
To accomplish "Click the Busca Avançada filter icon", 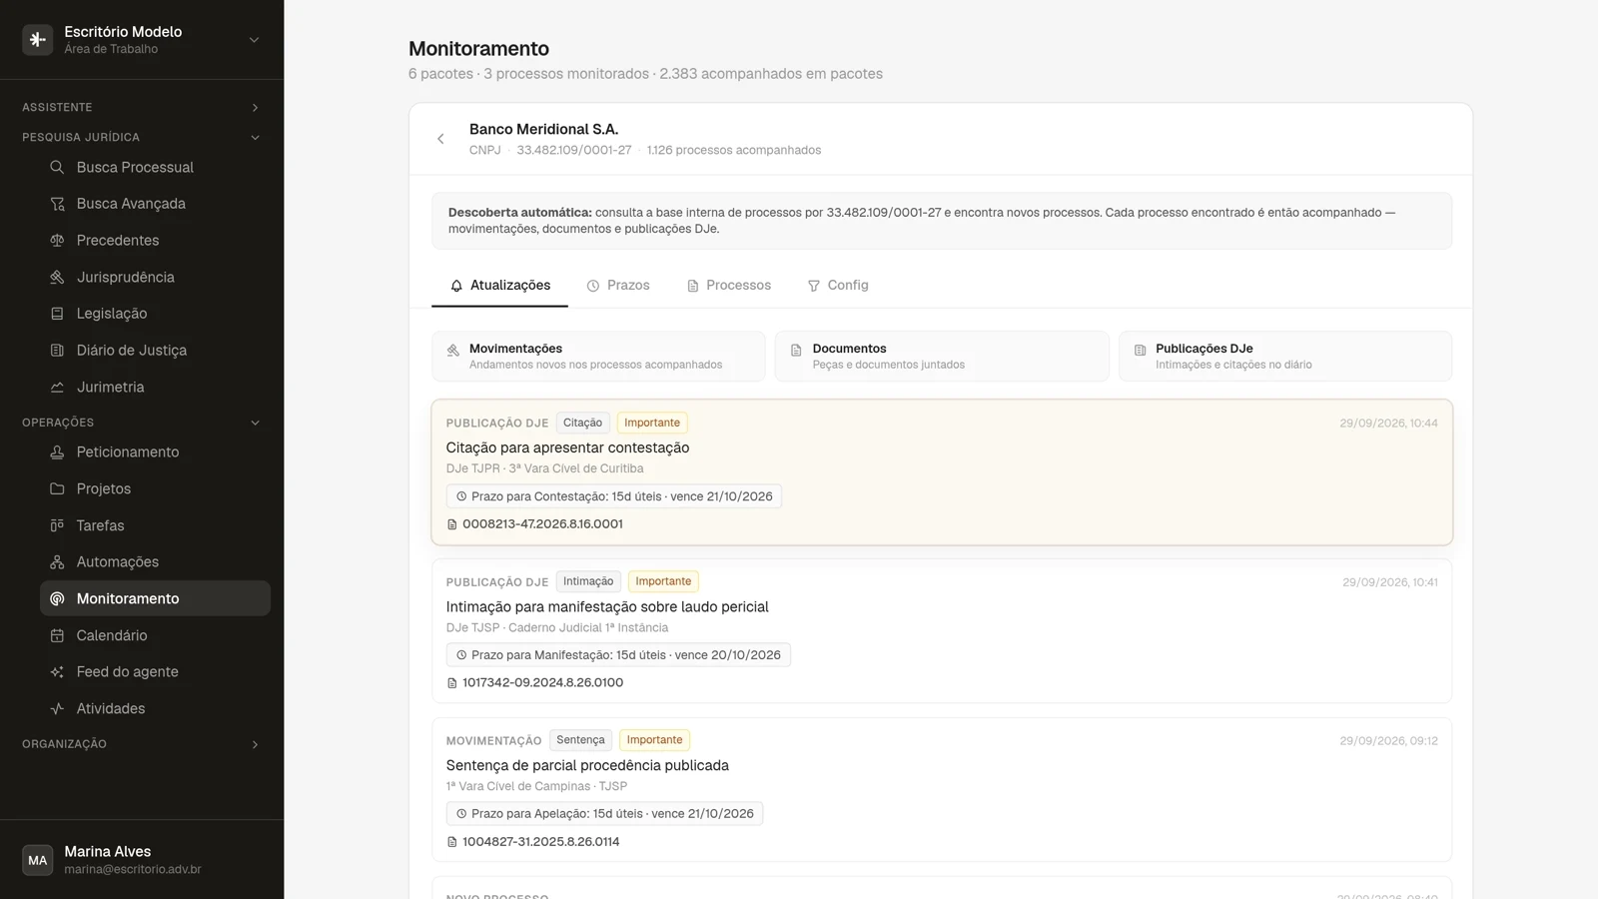I will pos(57,204).
